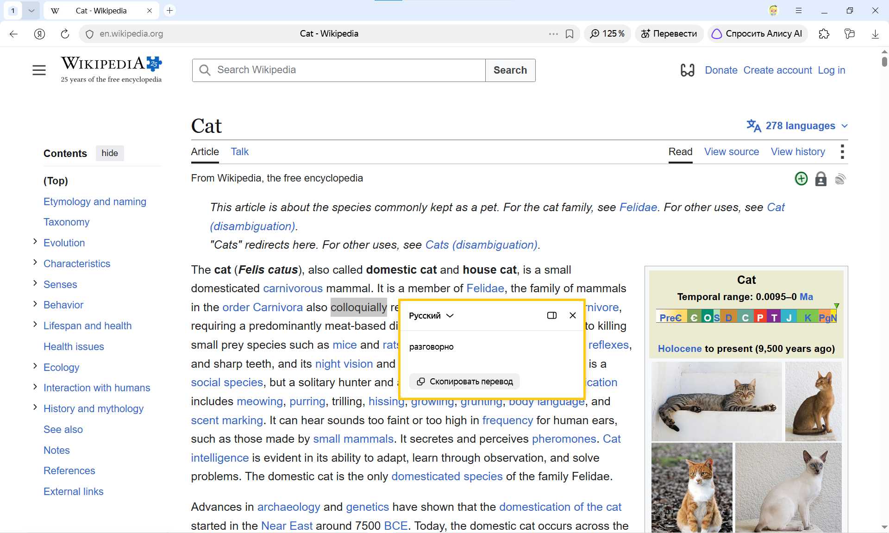
Task: Expand Interaction with humans chevron
Action: pyautogui.click(x=35, y=386)
